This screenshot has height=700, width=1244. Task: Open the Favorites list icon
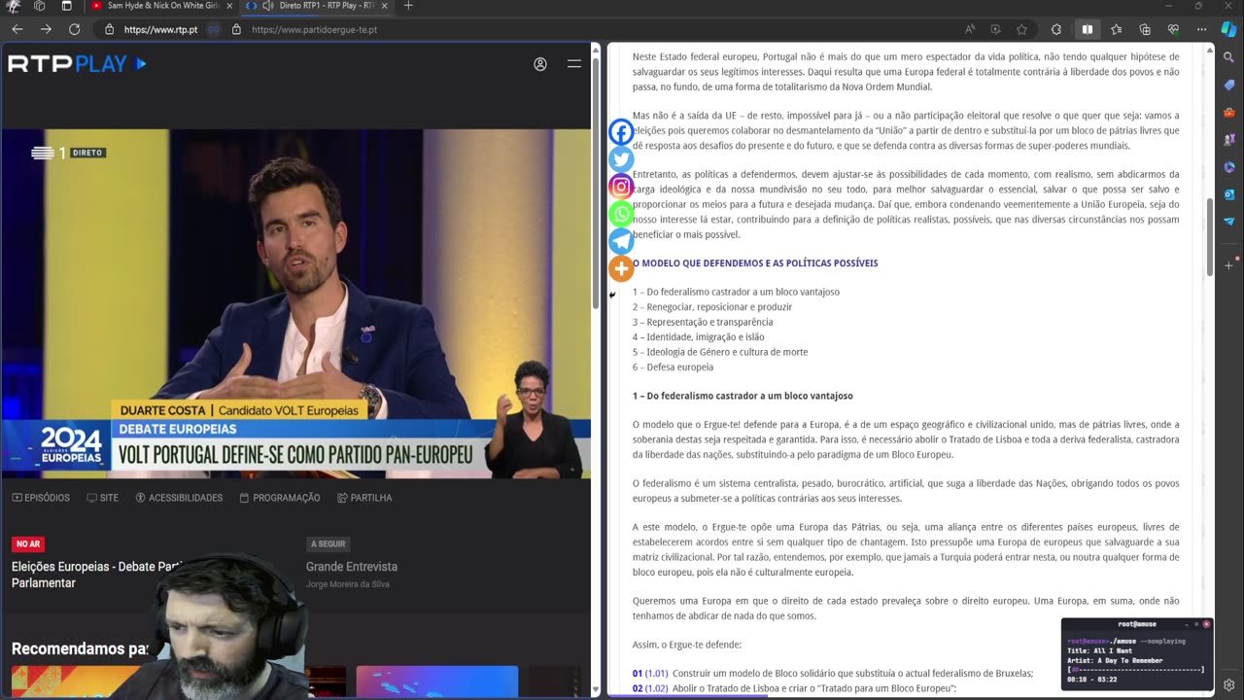click(x=1116, y=29)
